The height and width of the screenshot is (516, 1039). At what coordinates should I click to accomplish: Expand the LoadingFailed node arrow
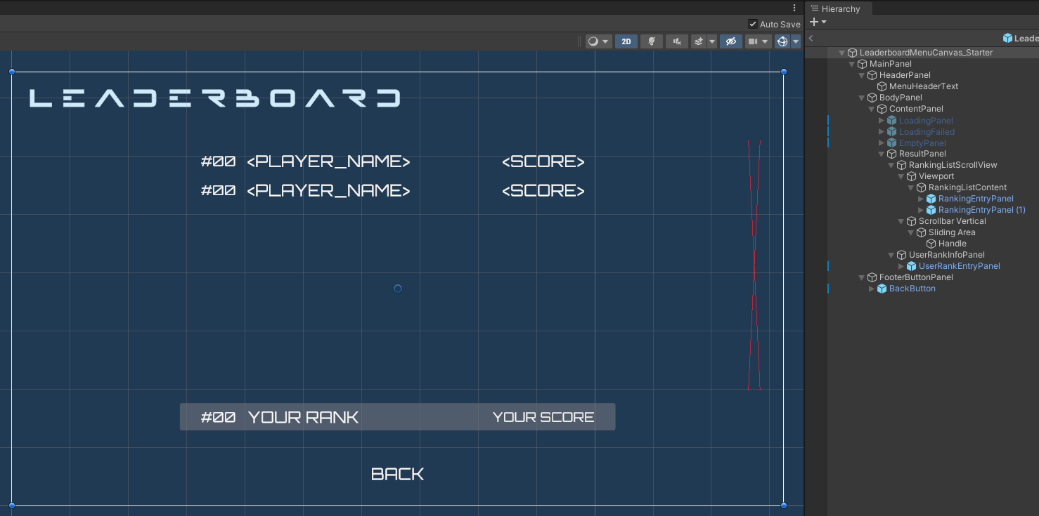click(882, 132)
